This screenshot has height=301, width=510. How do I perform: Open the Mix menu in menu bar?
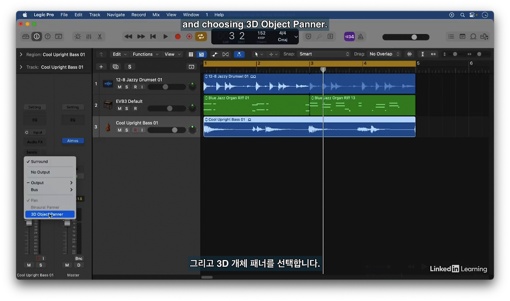(156, 15)
